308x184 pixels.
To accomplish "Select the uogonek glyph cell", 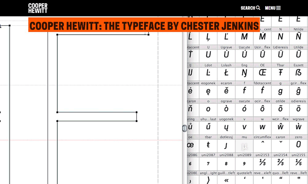I will [x=226, y=126].
